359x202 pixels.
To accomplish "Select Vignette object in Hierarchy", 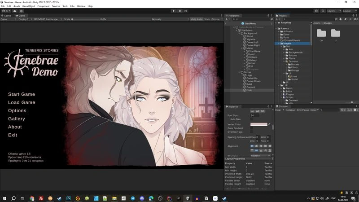I will point(251,39).
